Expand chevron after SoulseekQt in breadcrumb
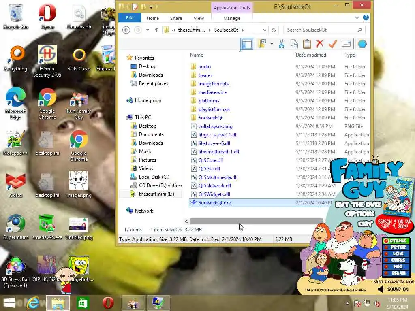The width and height of the screenshot is (415, 311). click(243, 30)
